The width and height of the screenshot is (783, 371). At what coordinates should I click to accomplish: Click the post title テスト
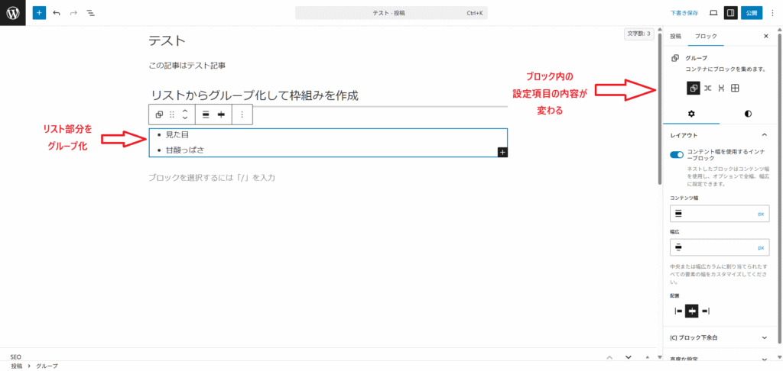pyautogui.click(x=167, y=40)
